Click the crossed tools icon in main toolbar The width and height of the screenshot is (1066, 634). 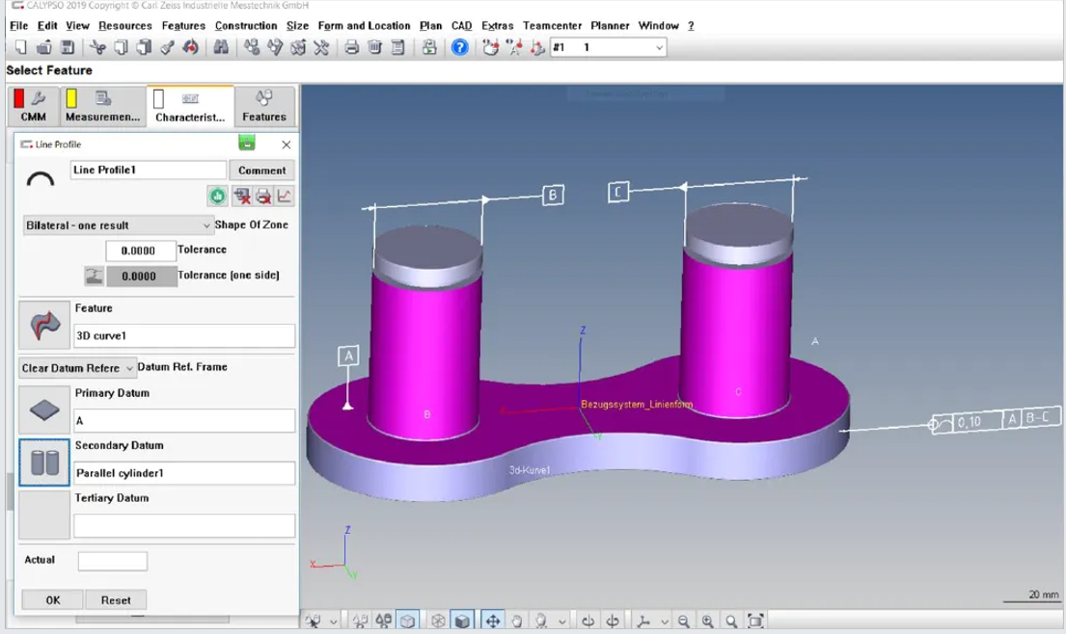point(321,47)
